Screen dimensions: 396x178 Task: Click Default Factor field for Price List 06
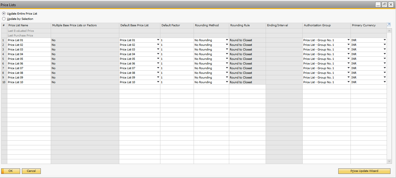[x=177, y=64]
